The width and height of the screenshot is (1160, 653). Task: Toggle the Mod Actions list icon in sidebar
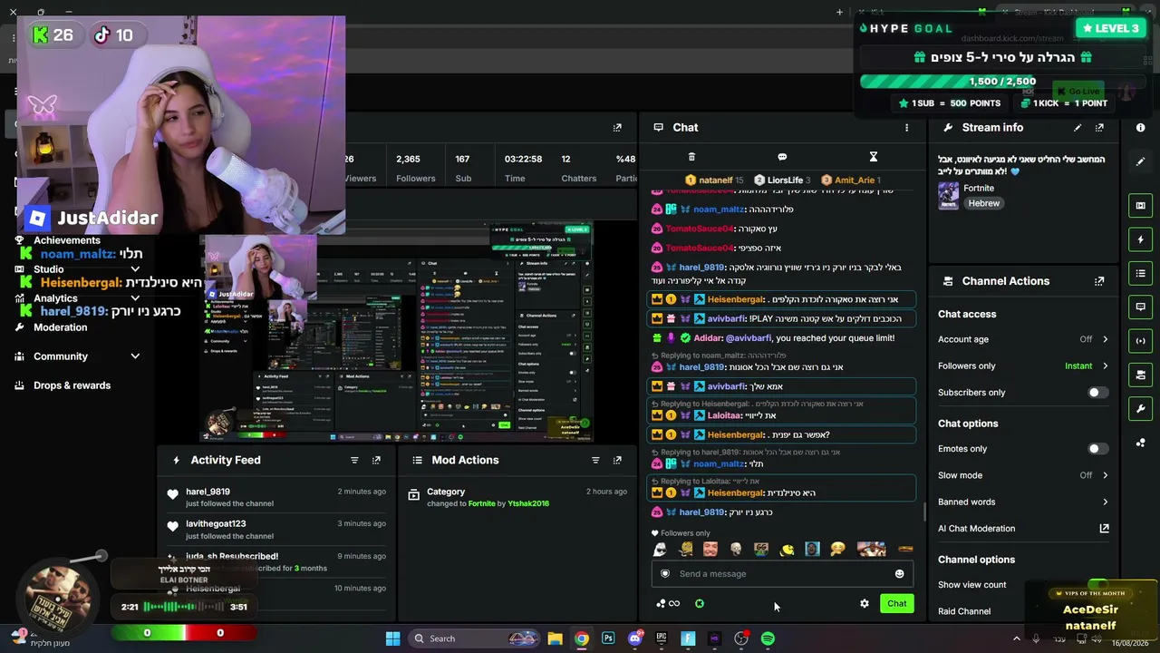[x=1140, y=273]
